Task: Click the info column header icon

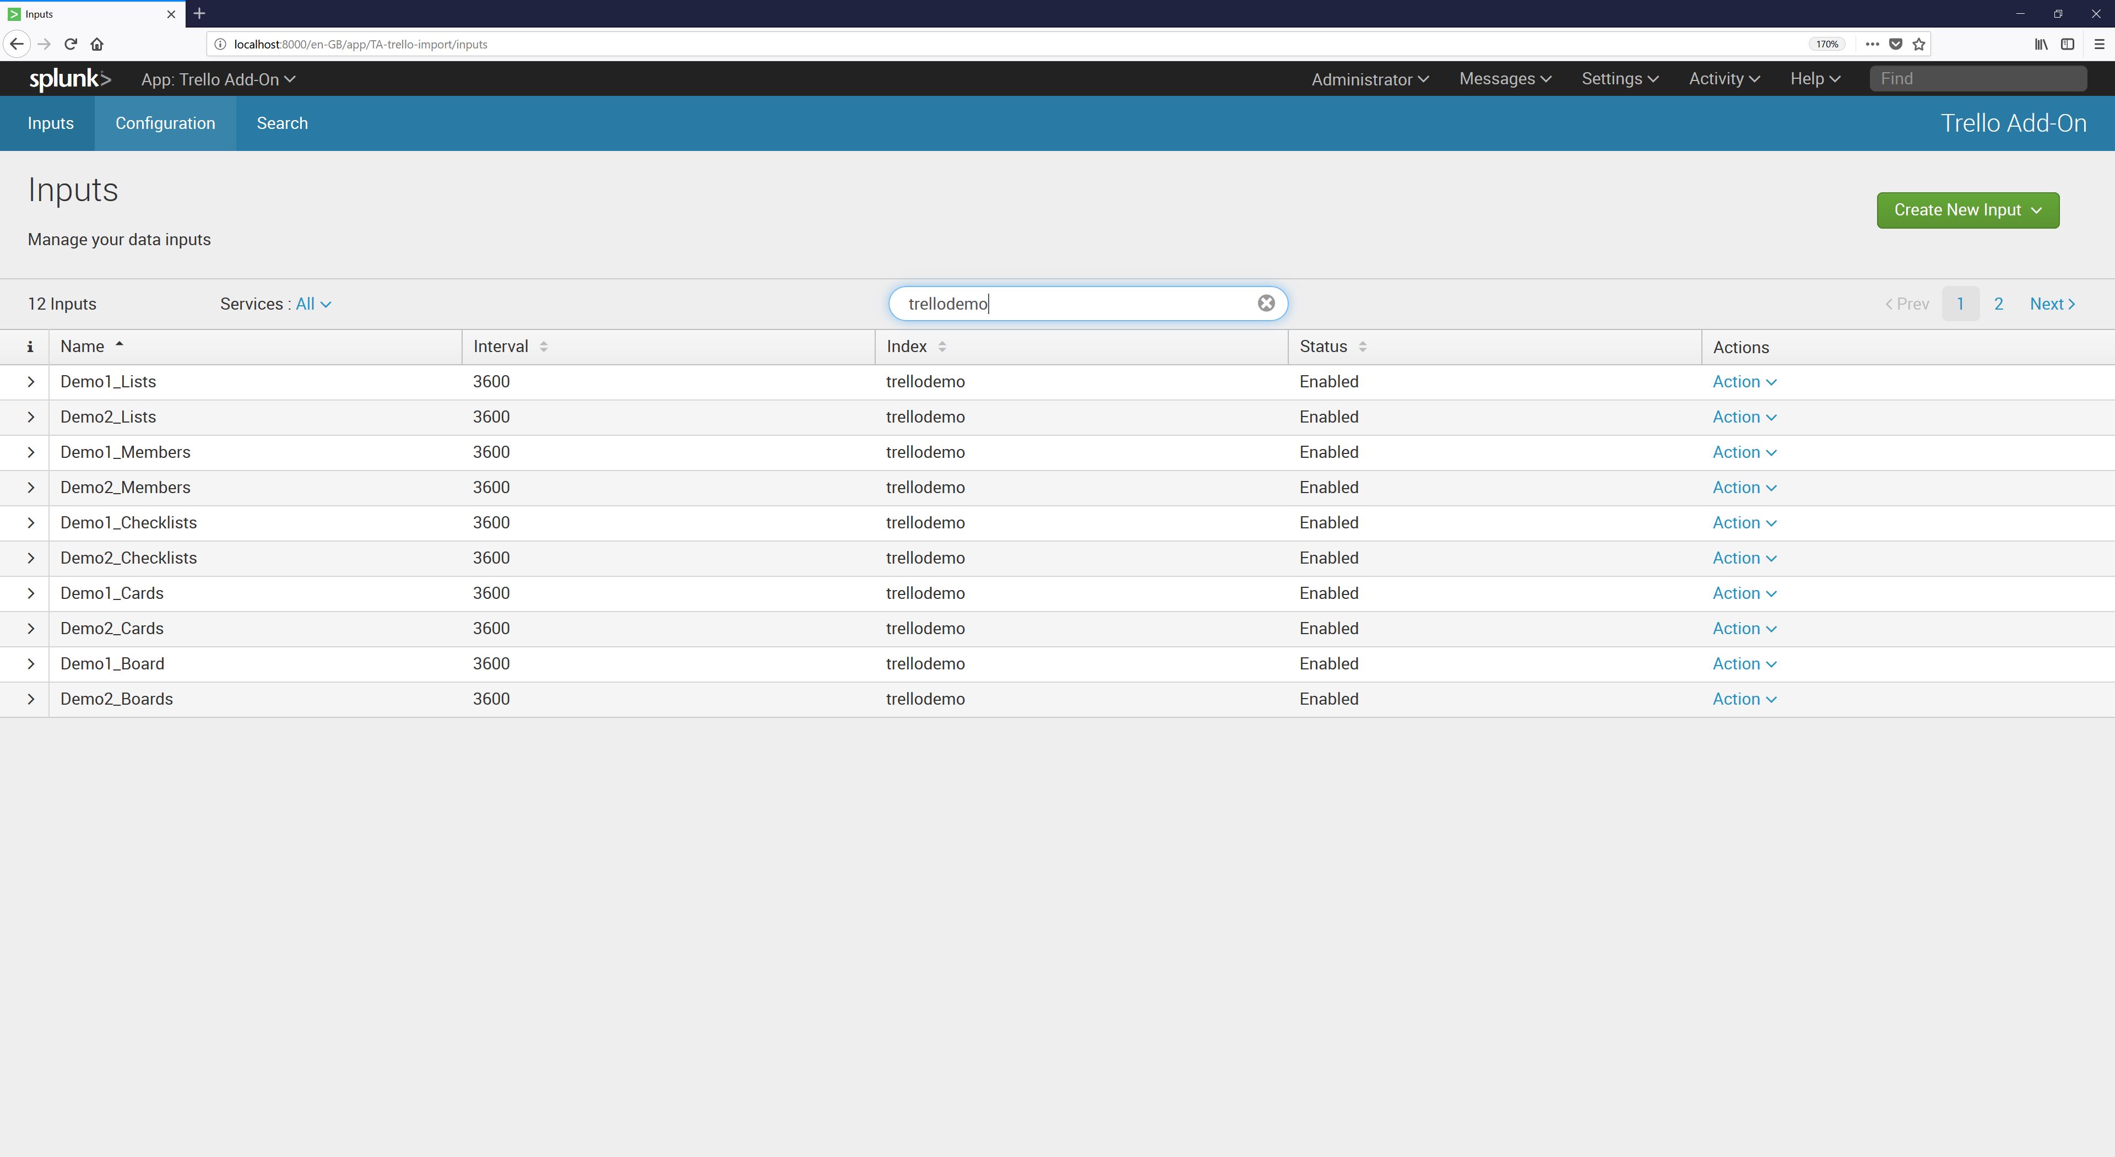Action: point(30,347)
